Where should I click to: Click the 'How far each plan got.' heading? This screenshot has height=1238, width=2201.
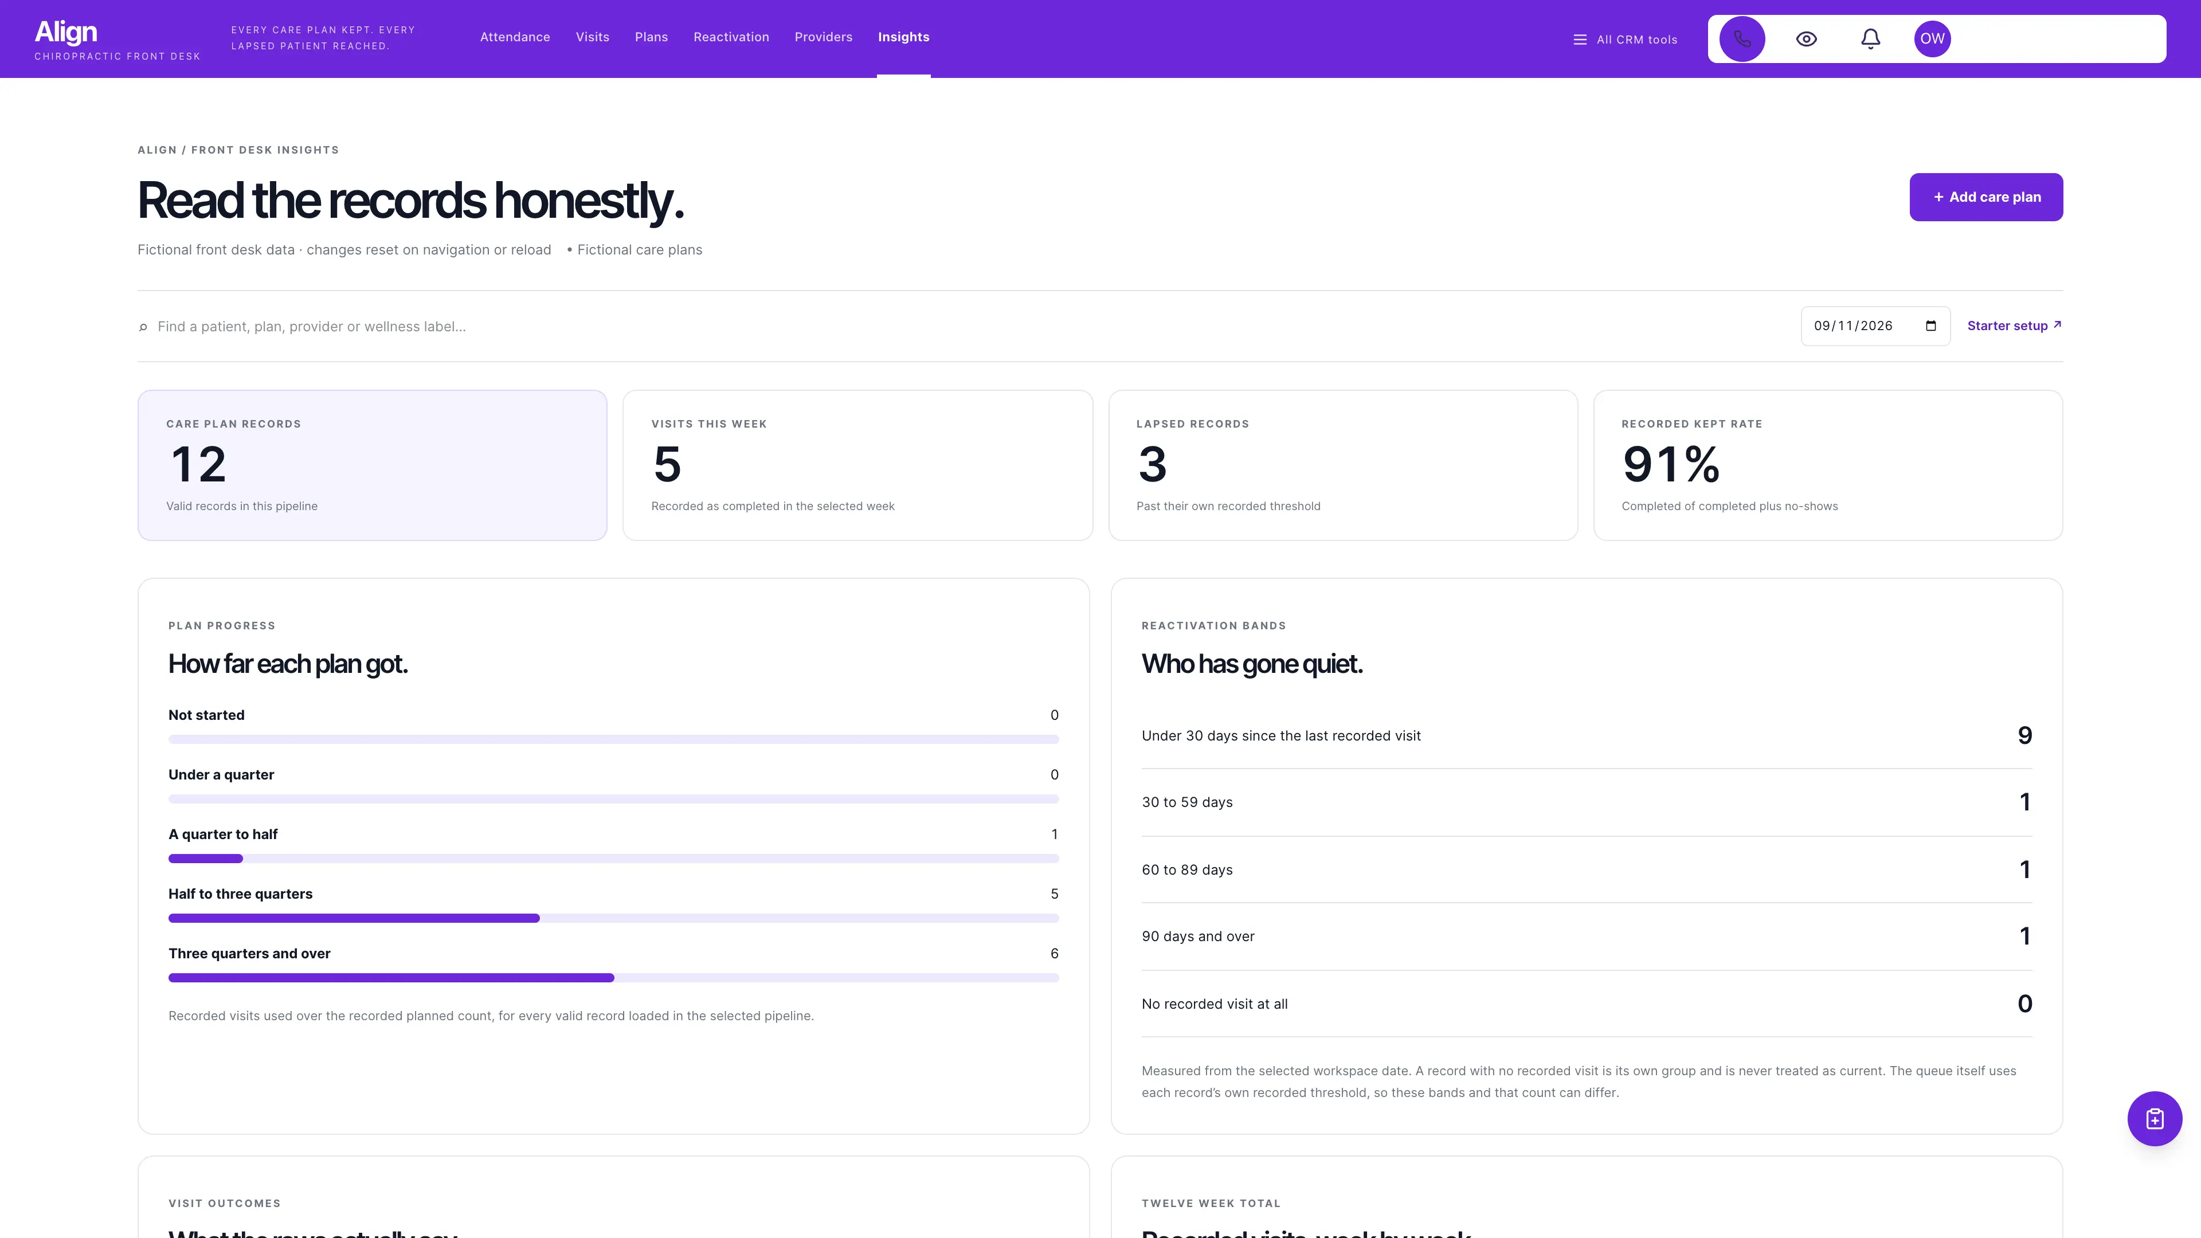point(288,664)
